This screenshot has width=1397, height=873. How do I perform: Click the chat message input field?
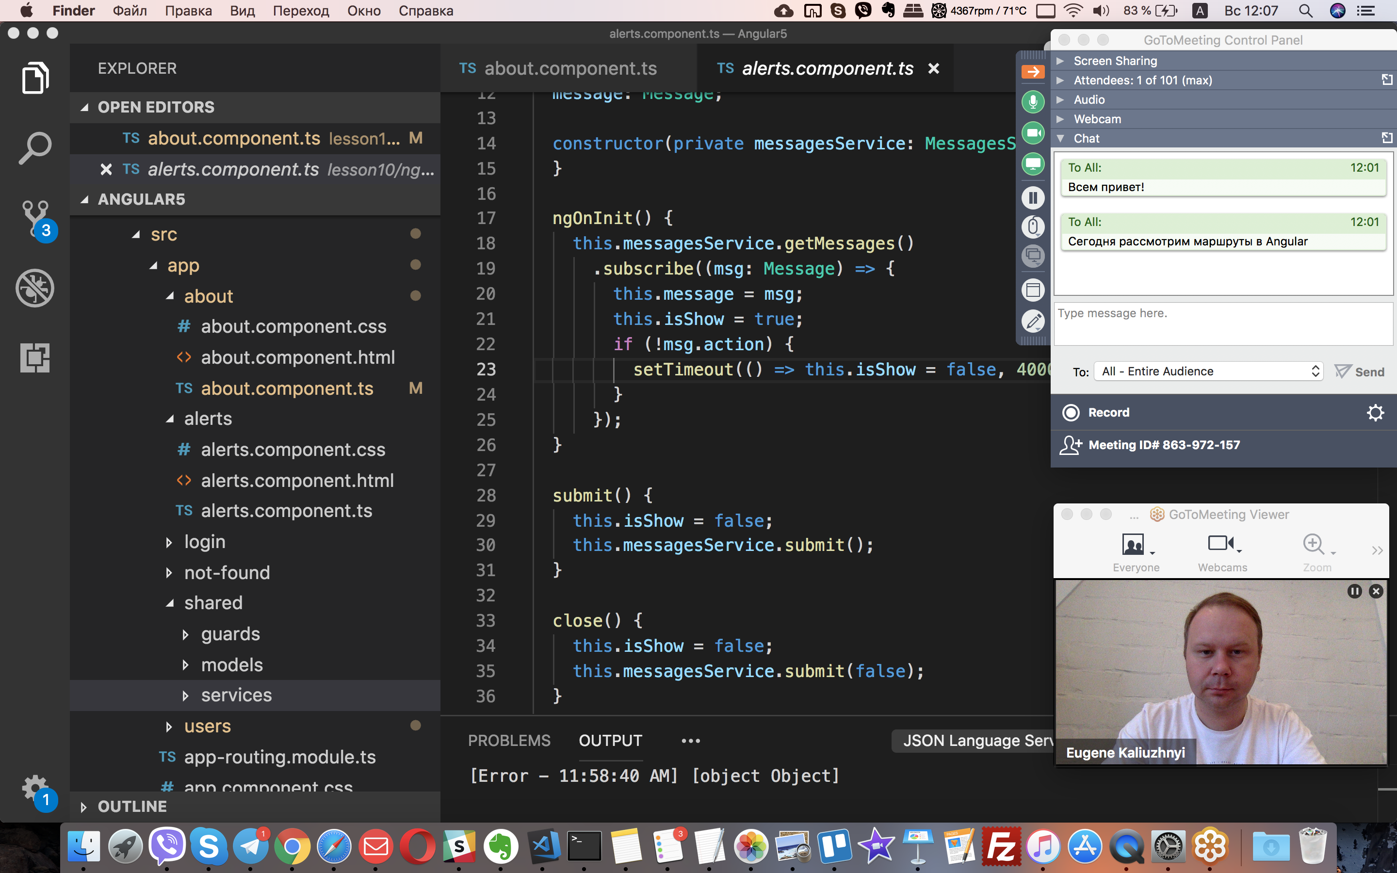(x=1223, y=323)
